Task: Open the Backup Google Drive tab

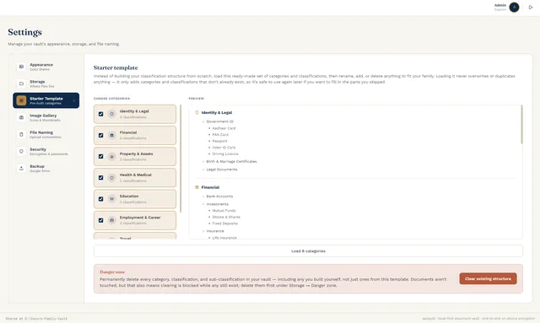Action: [46, 168]
